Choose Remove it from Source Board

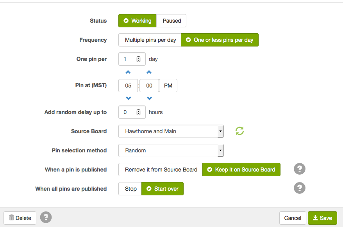tap(161, 170)
